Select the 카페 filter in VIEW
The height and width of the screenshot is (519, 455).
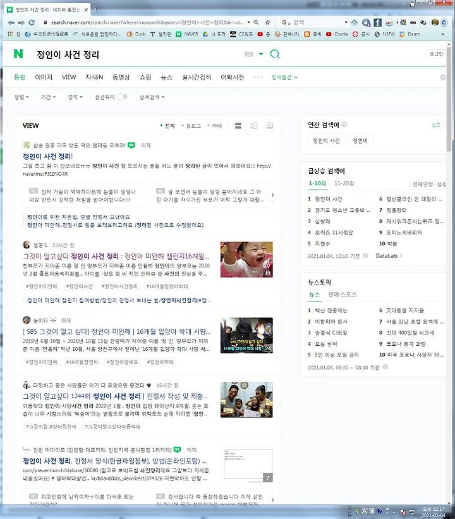coord(214,126)
